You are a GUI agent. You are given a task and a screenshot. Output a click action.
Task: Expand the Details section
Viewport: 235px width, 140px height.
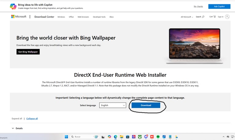tap(17, 128)
